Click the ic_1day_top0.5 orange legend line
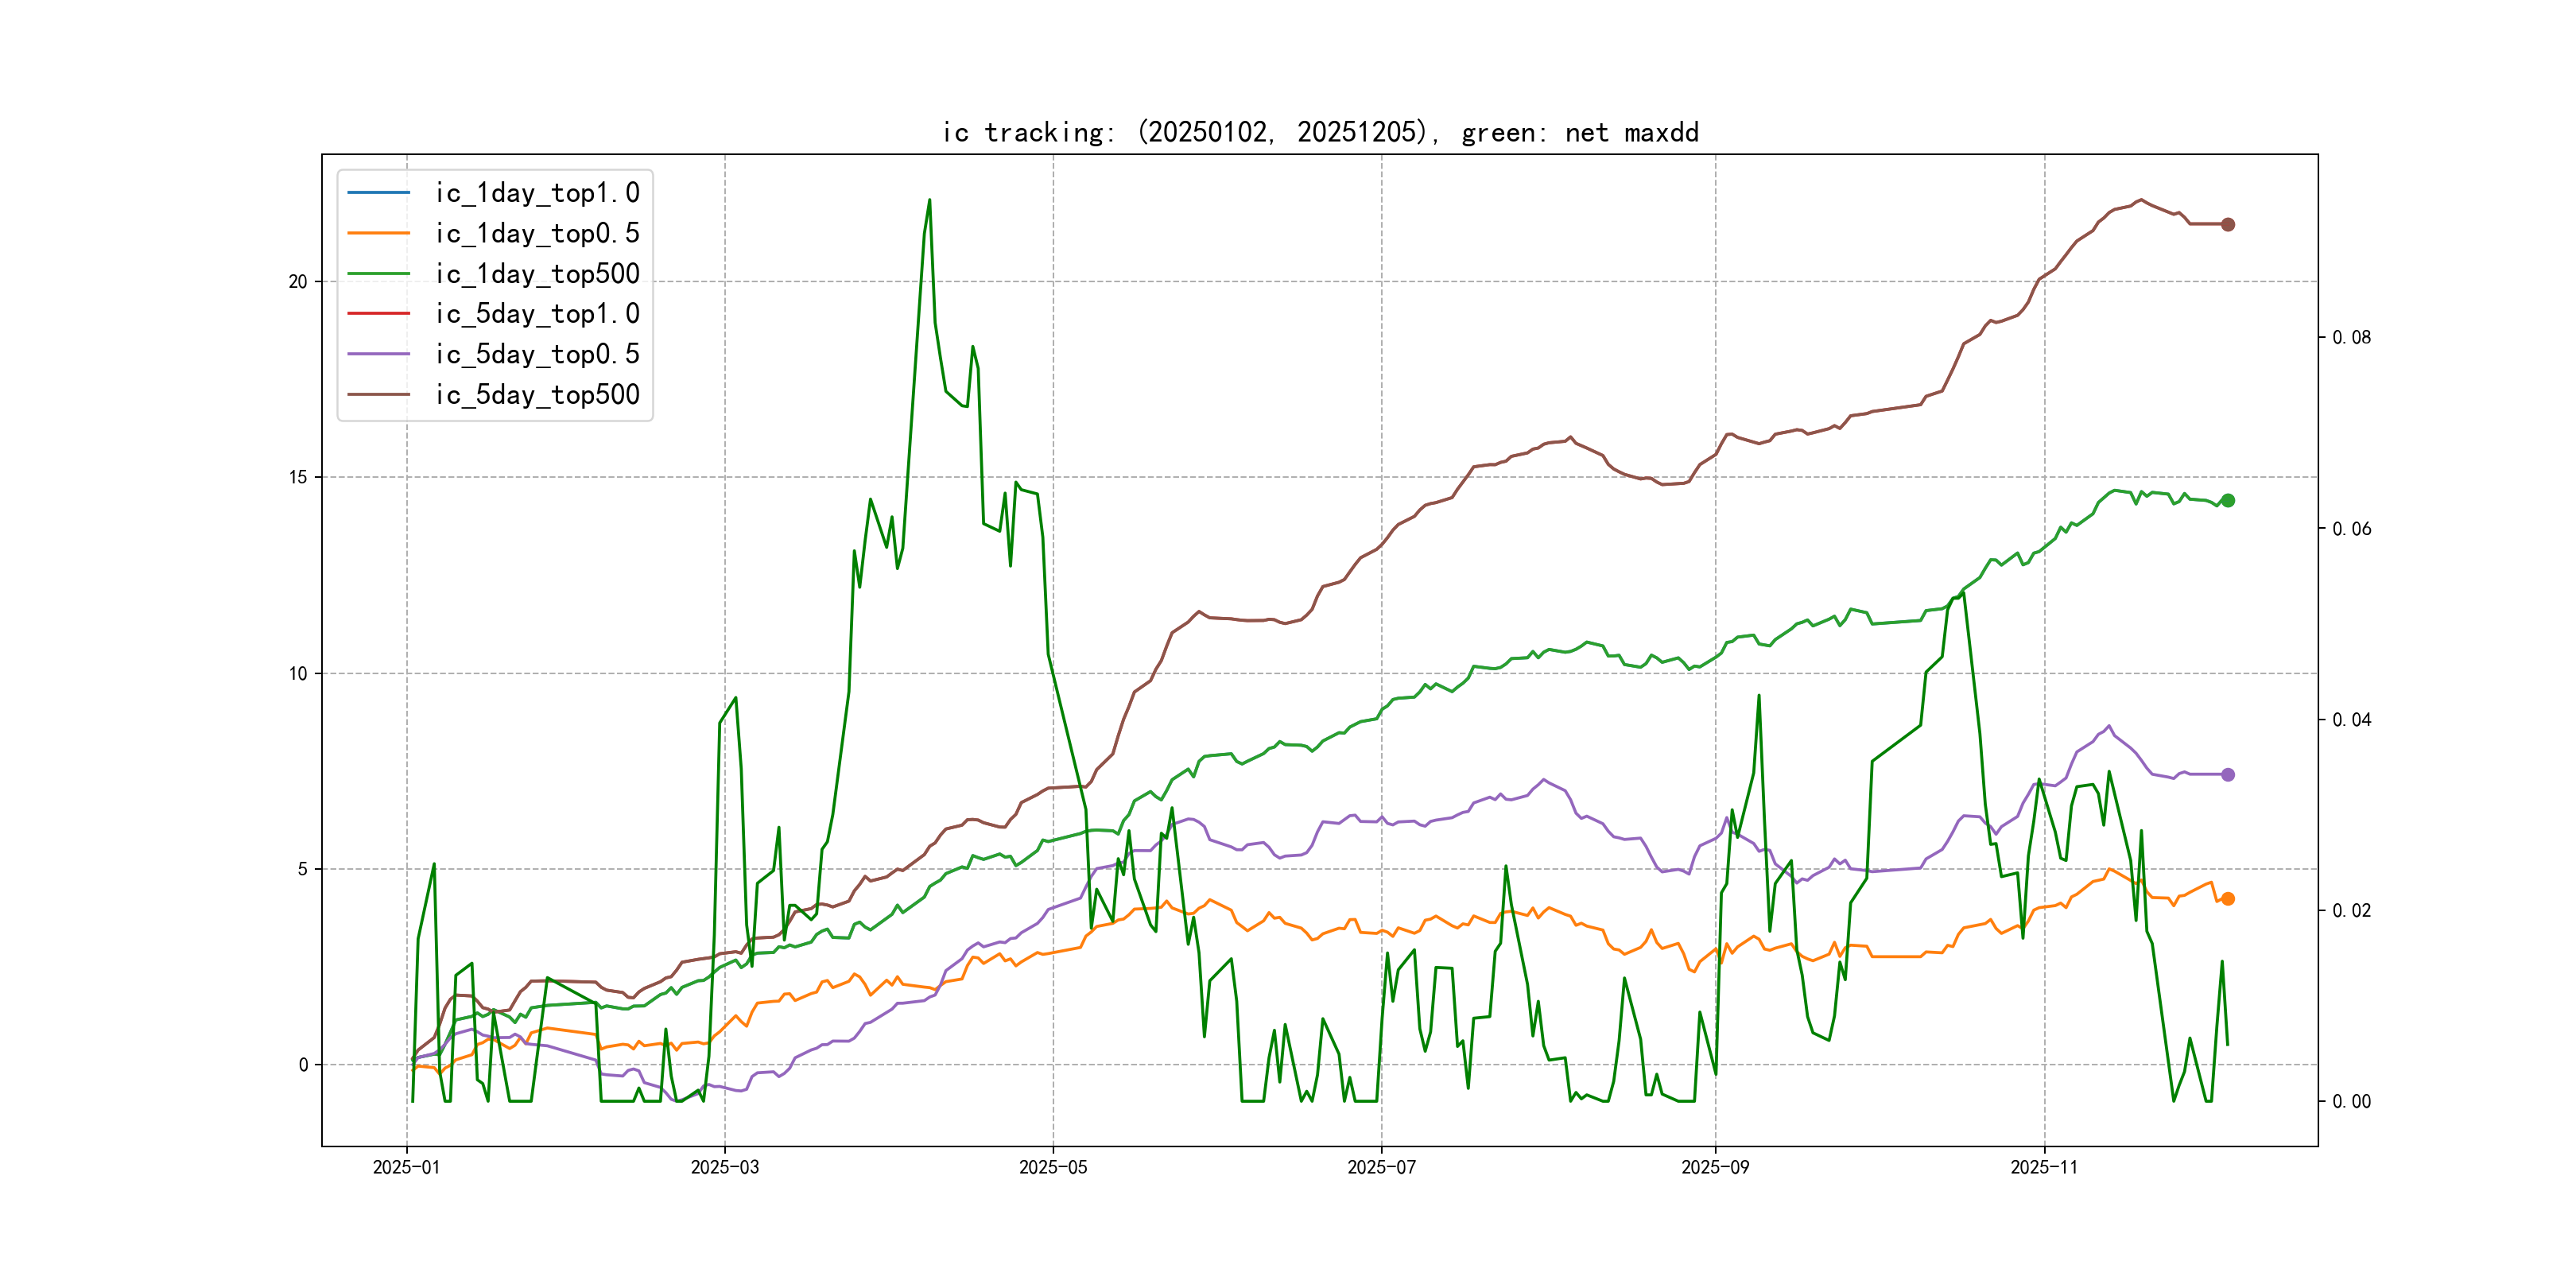Viewport: 2576px width, 1288px height. click(378, 233)
